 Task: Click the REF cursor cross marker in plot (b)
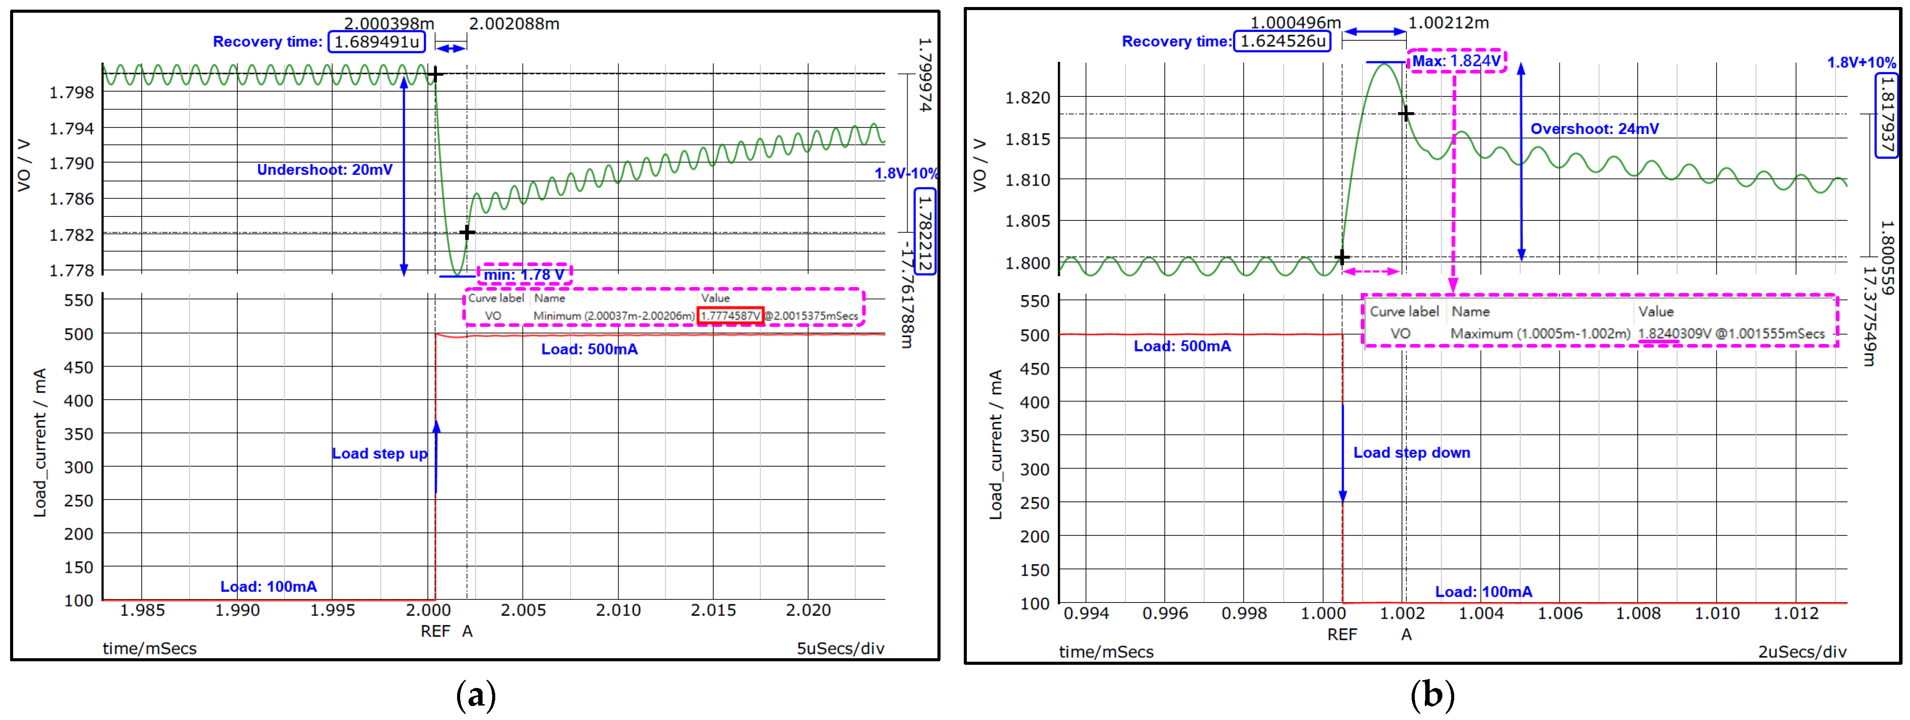pyautogui.click(x=1341, y=258)
